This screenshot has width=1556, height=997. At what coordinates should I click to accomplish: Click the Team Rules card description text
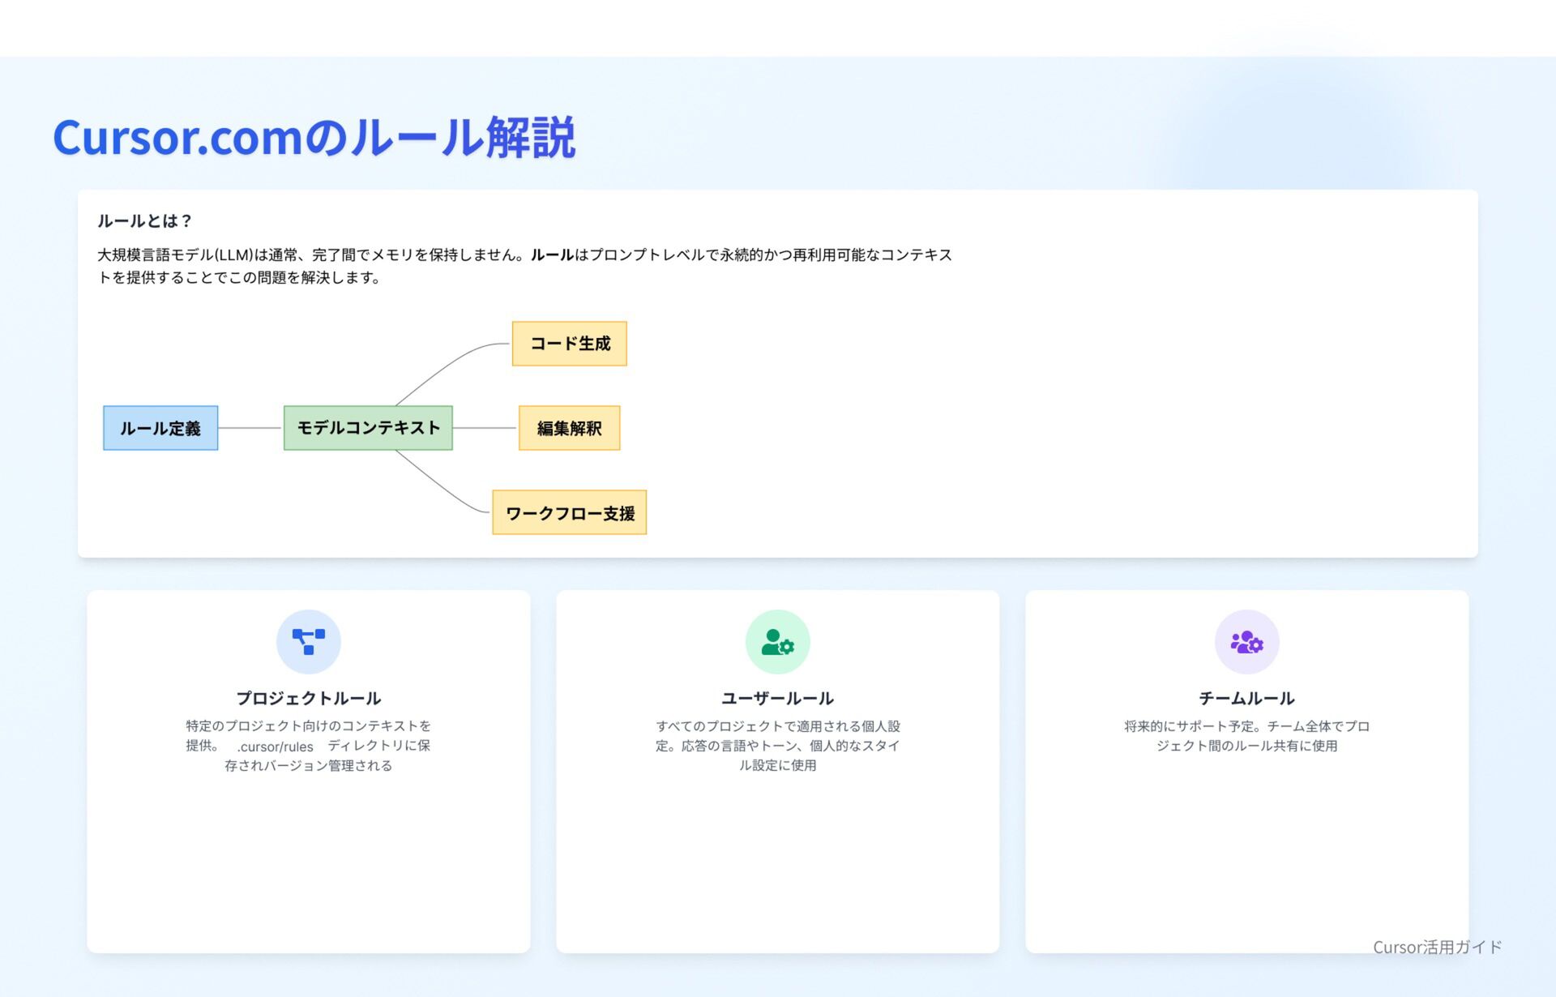coord(1246,736)
